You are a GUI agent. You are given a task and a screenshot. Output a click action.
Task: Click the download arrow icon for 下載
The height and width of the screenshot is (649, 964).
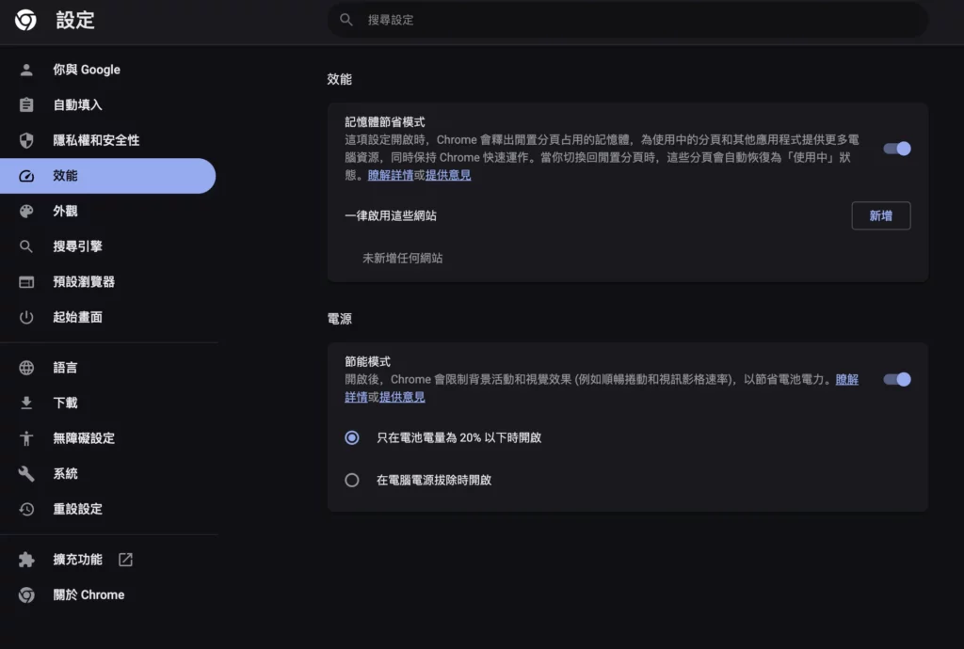point(26,403)
